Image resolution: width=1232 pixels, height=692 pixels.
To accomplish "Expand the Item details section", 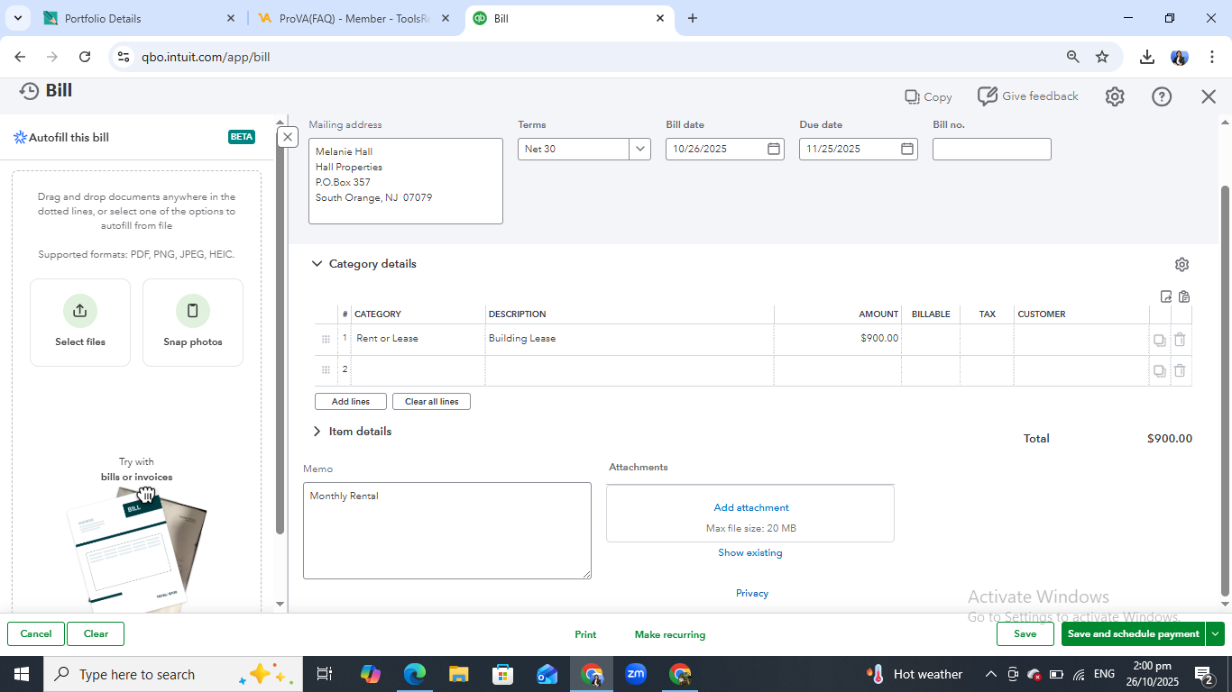I will [317, 432].
